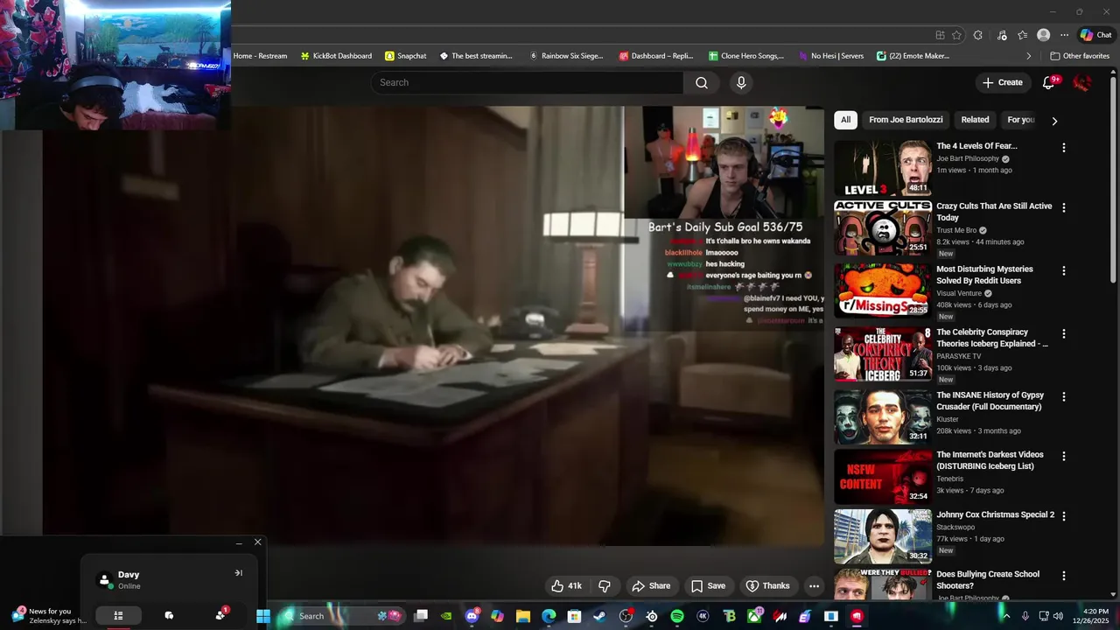1120x630 pixels.
Task: Open options for 'Most Disturbing Mysteries' video
Action: (1064, 271)
